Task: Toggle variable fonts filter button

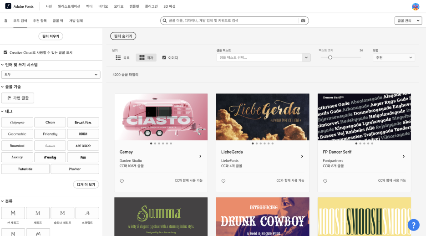Action: pos(18,98)
